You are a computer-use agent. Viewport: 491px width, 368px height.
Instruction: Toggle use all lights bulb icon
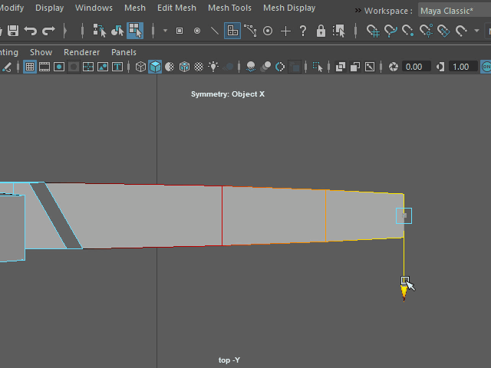[x=213, y=67]
